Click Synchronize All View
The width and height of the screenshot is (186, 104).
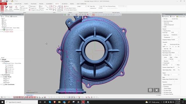coord(175,44)
